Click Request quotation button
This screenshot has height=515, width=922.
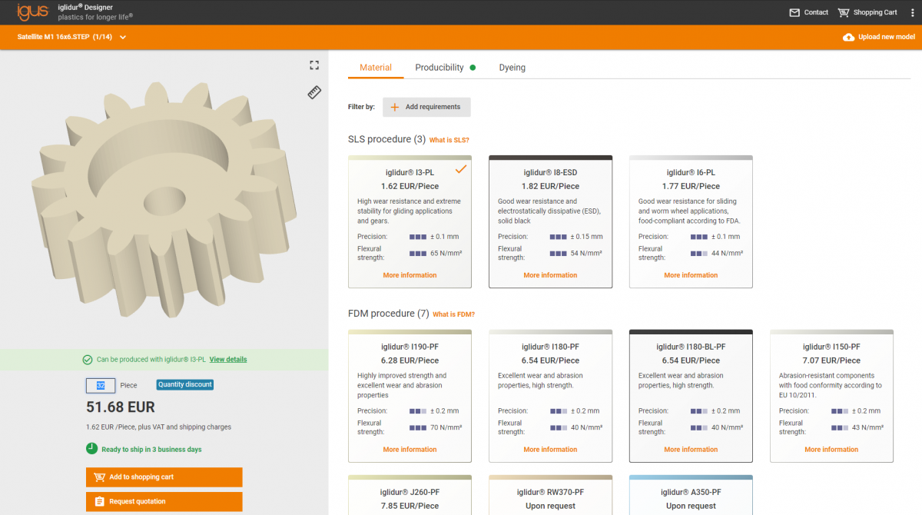164,501
